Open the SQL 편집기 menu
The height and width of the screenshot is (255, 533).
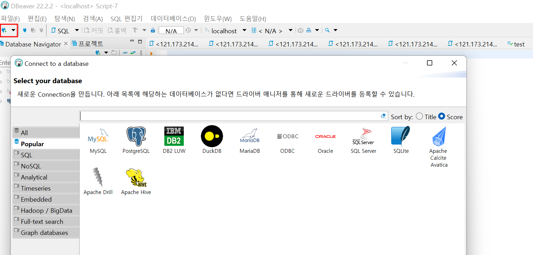pos(126,19)
